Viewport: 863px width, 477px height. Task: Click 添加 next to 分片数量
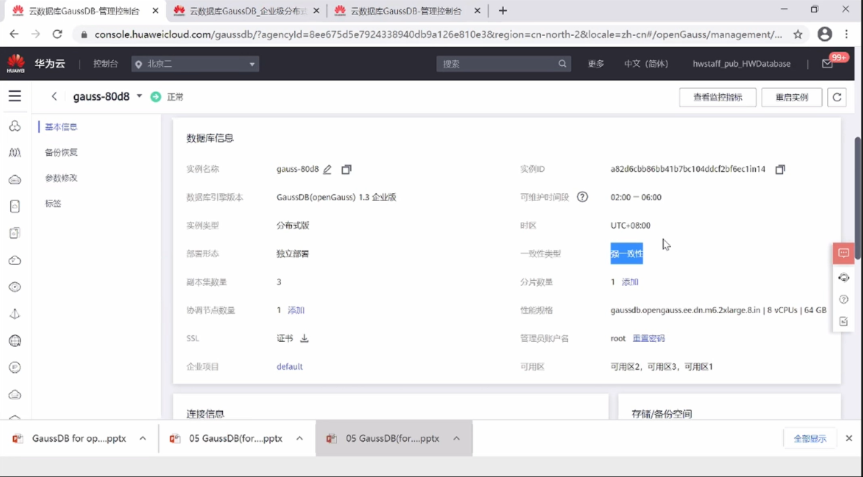point(631,282)
